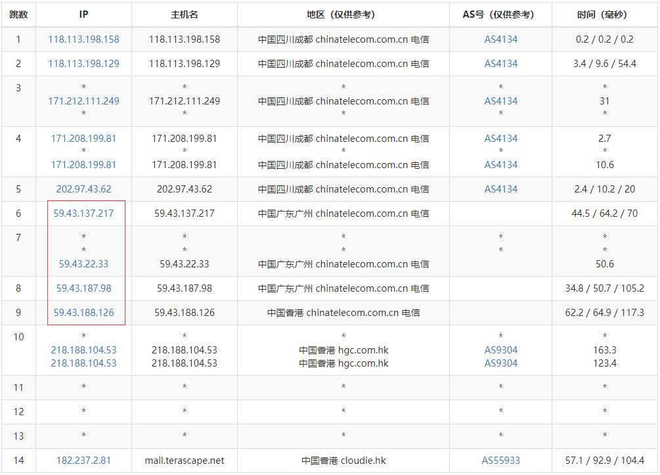Image resolution: width=660 pixels, height=475 pixels.
Task: Click the 地区（仅供参考） column header
Action: [x=343, y=14]
